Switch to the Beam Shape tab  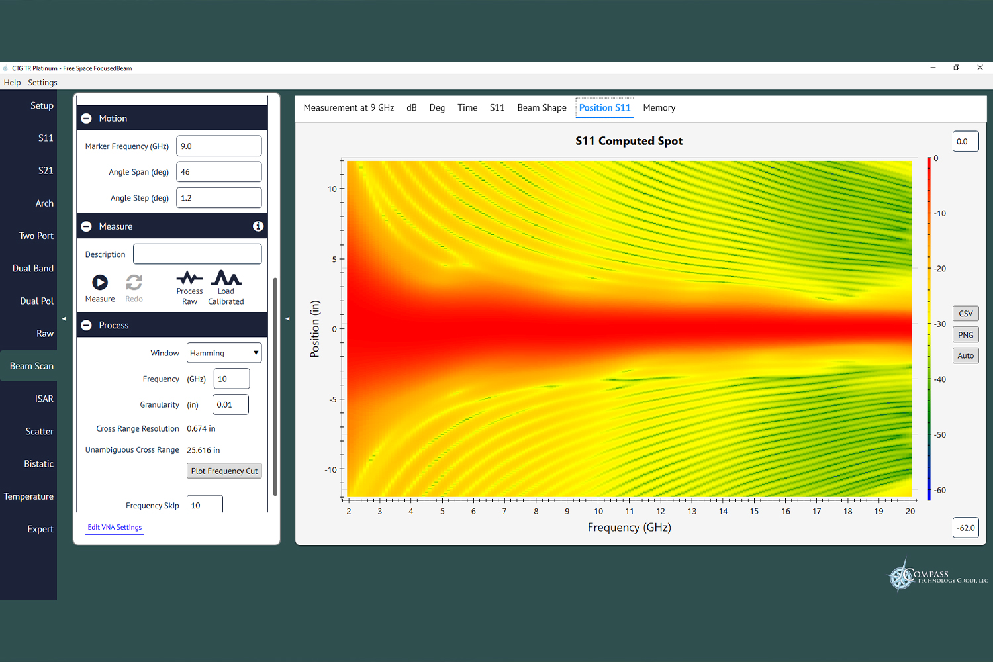542,107
